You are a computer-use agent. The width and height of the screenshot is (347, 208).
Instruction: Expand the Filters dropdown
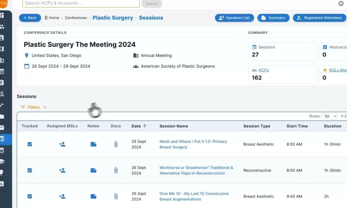coord(34,107)
